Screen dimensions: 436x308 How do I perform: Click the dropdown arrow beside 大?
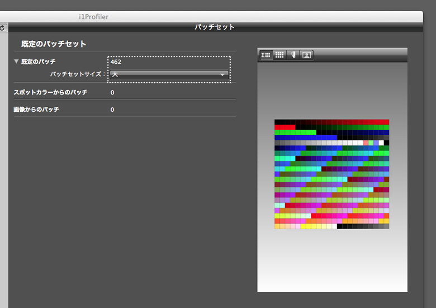click(x=222, y=74)
